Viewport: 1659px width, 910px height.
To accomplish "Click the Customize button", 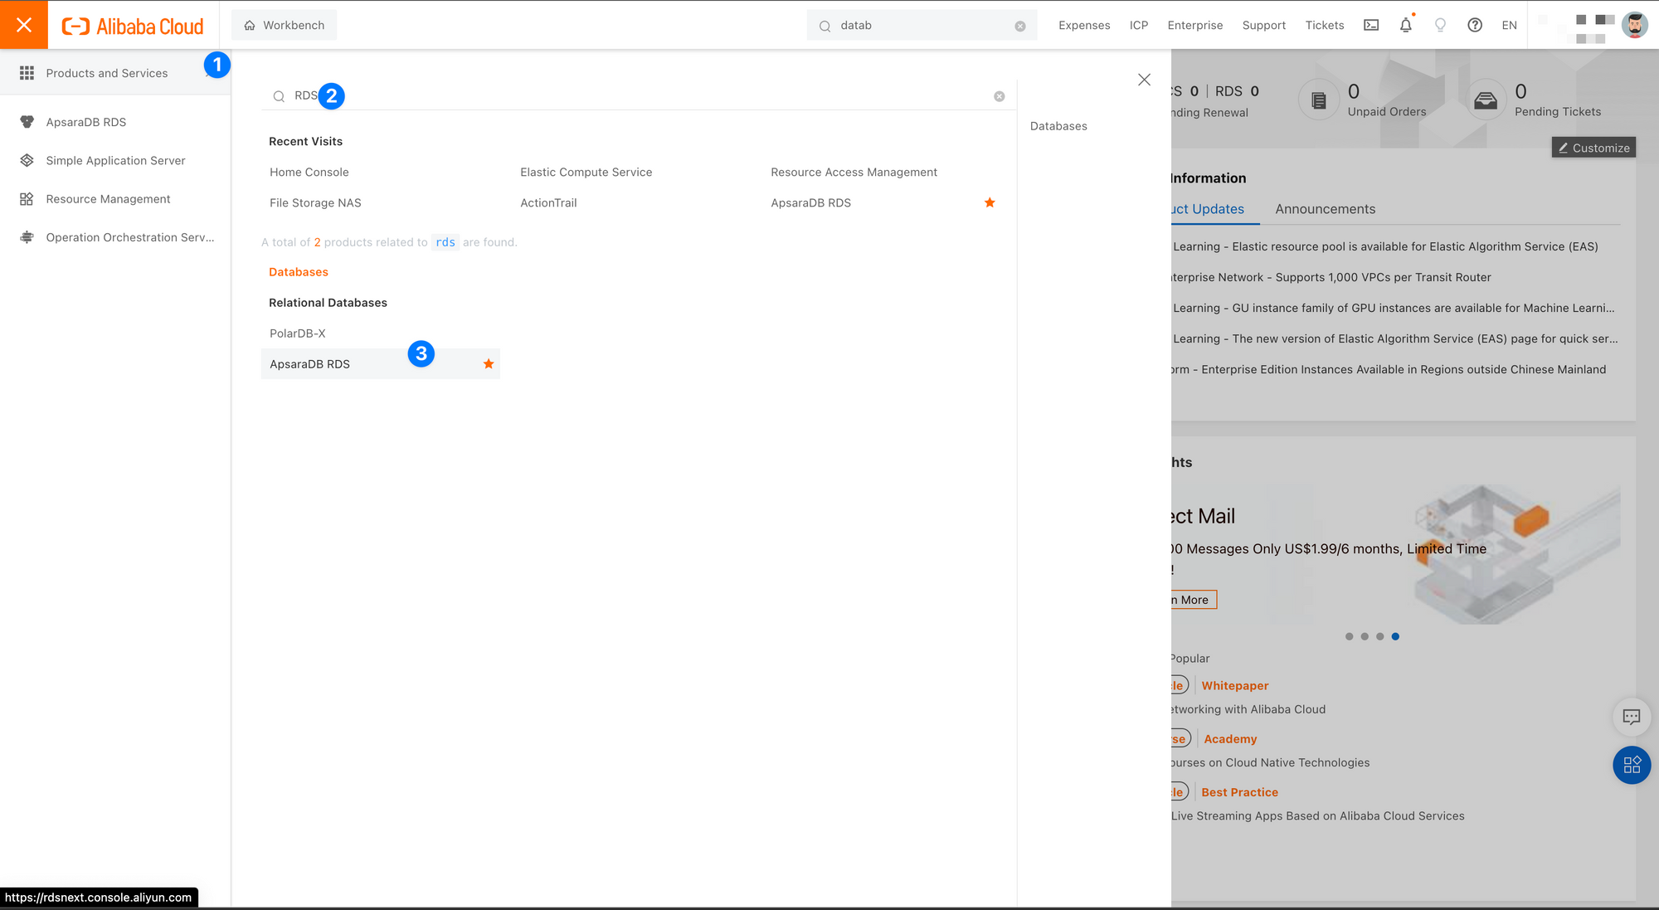I will pyautogui.click(x=1593, y=148).
